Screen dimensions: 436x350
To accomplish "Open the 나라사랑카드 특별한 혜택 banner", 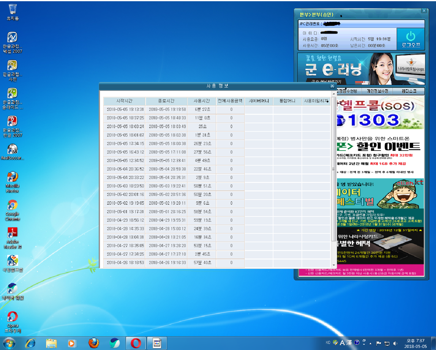I will [x=380, y=245].
